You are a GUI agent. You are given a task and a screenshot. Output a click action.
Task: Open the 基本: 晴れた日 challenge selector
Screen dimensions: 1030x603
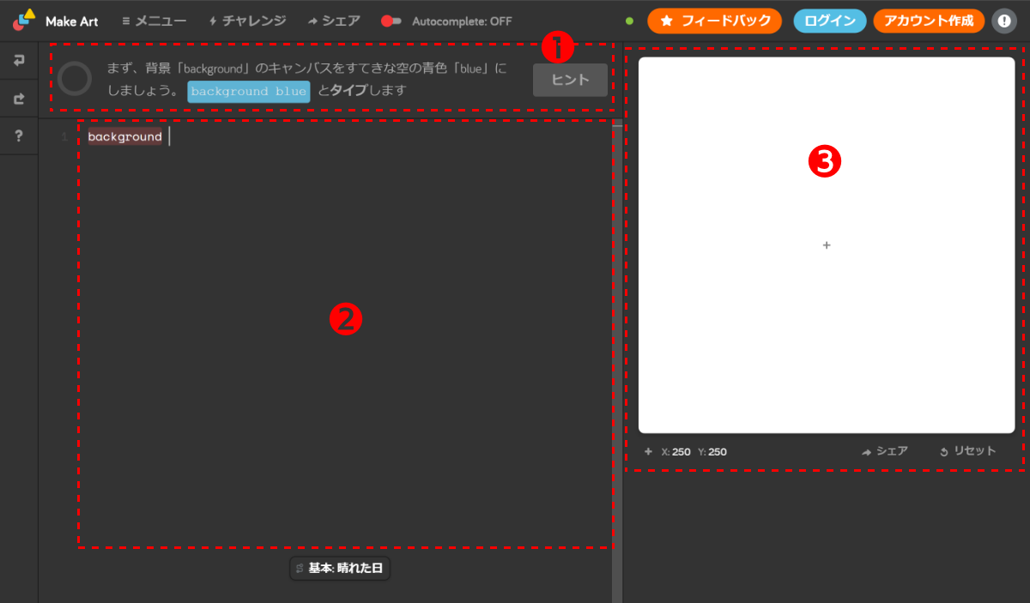340,568
